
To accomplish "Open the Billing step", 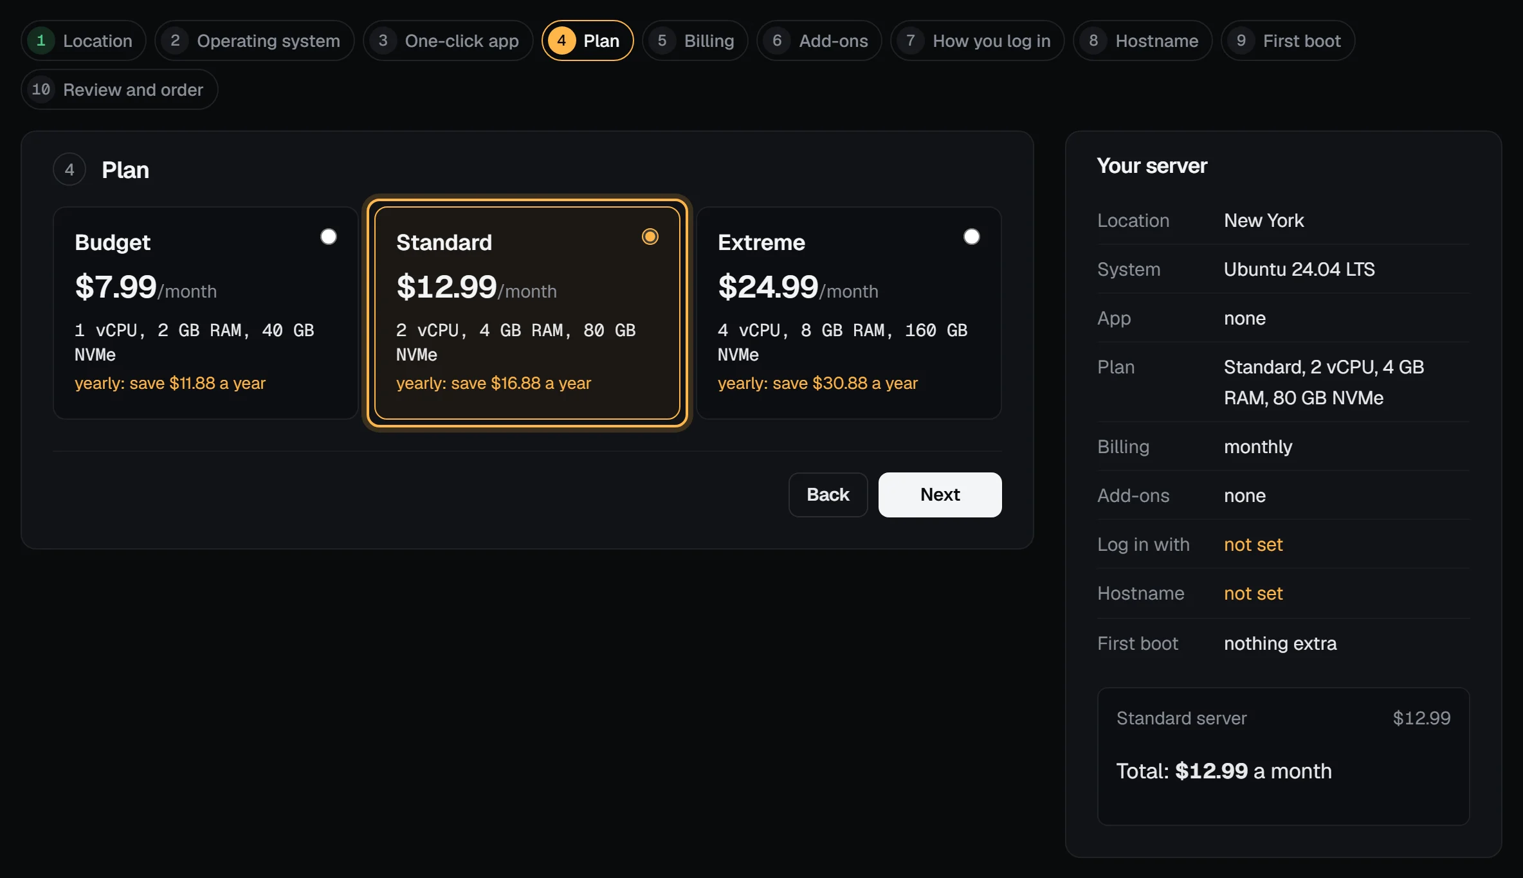I will click(695, 40).
